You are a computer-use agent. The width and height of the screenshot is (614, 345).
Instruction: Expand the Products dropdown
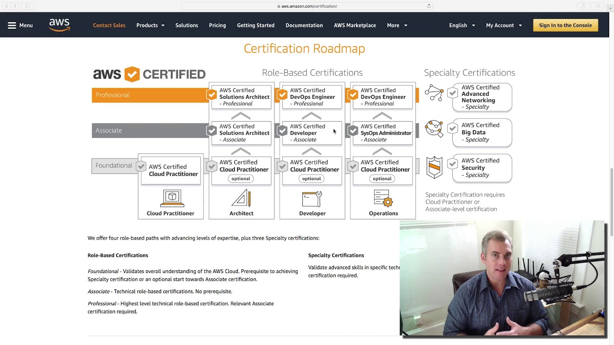pyautogui.click(x=150, y=25)
